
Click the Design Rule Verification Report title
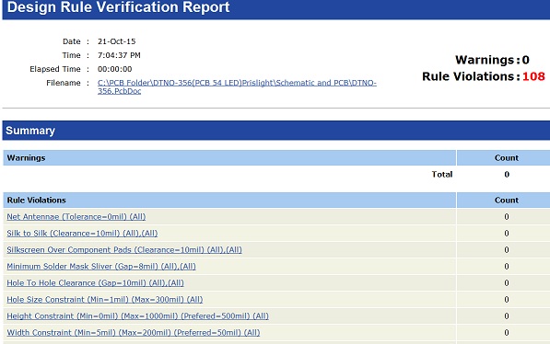pyautogui.click(x=118, y=7)
